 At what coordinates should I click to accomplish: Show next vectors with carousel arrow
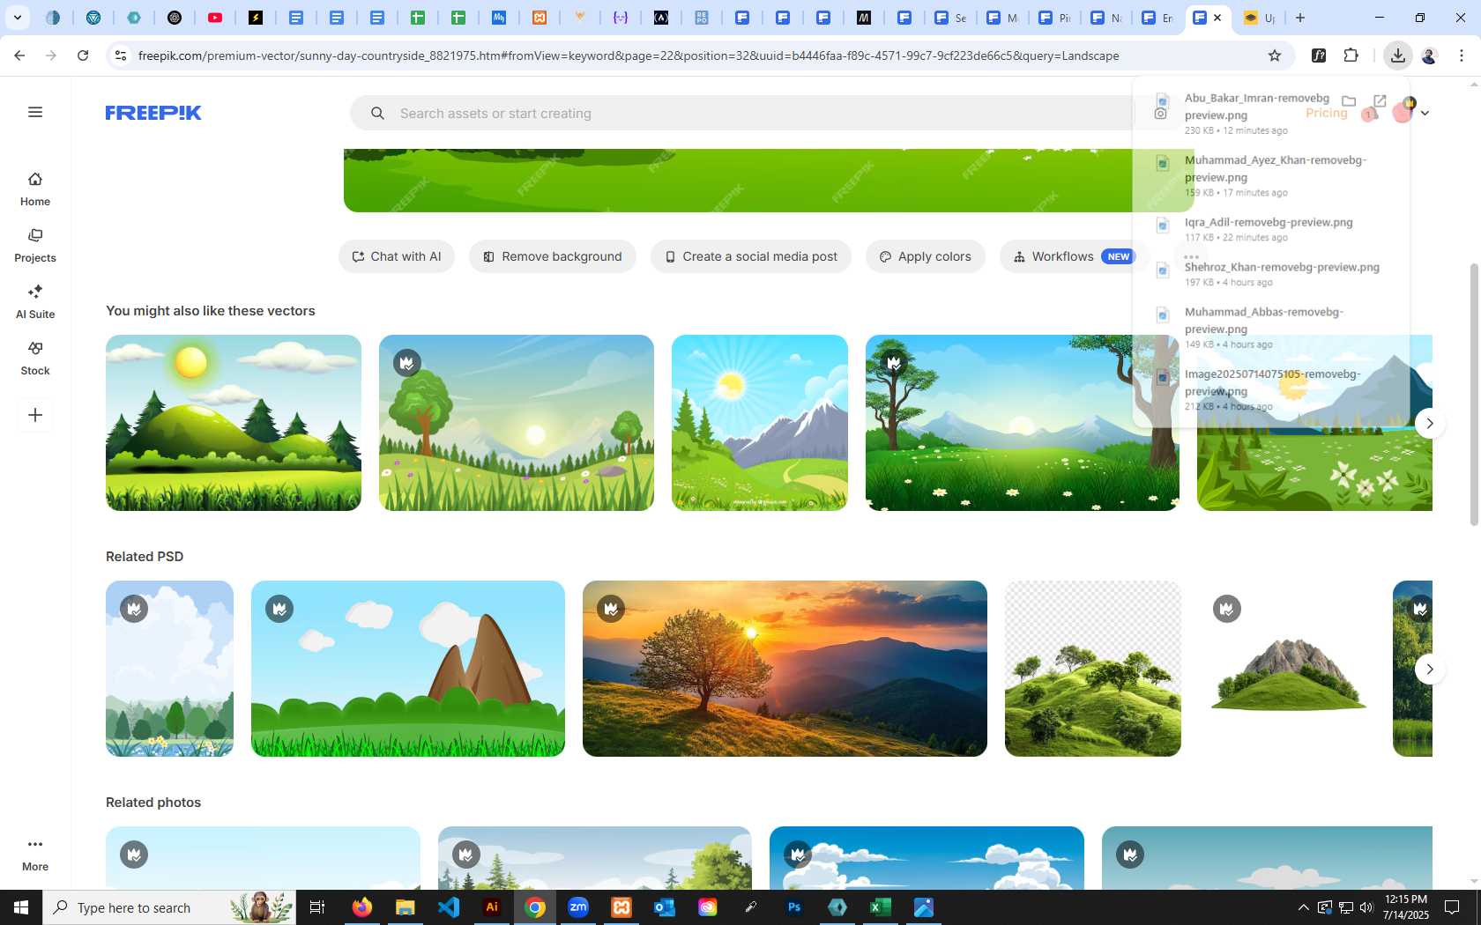pos(1430,423)
